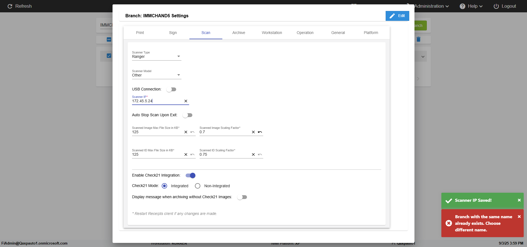This screenshot has width=527, height=247.
Task: Reset Scanned Image Max File Size value
Action: click(192, 132)
